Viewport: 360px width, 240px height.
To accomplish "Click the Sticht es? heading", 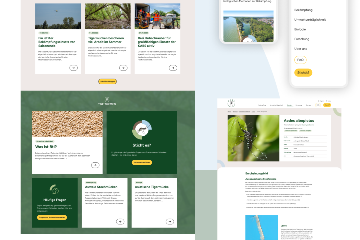I will (142, 145).
